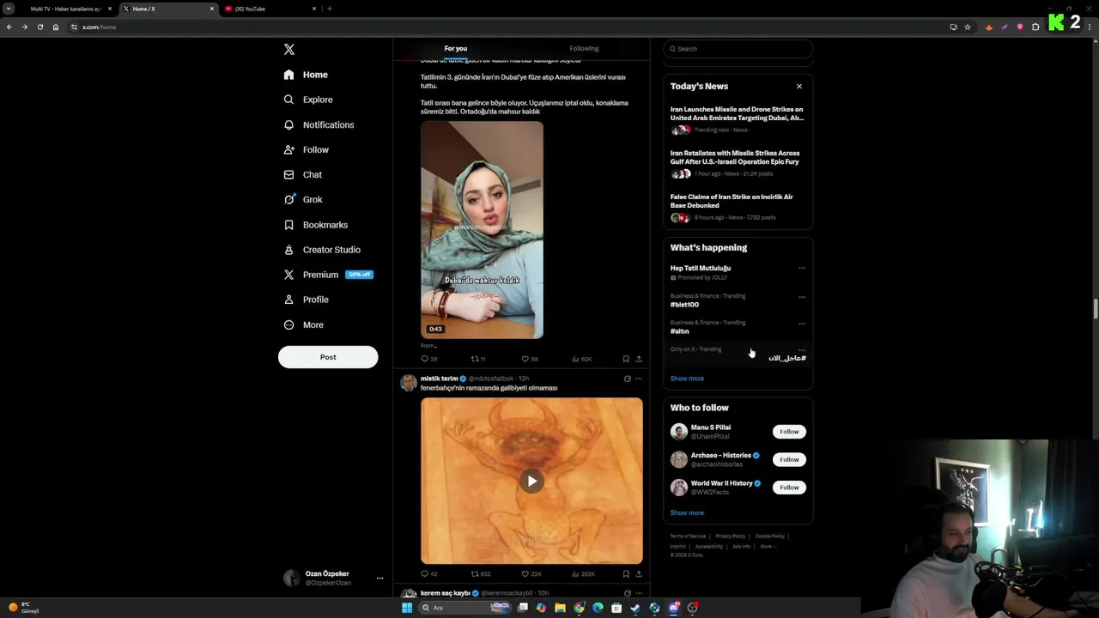Bookmark this page with the star icon

click(968, 27)
